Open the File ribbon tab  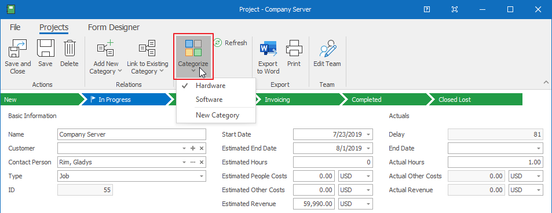15,27
